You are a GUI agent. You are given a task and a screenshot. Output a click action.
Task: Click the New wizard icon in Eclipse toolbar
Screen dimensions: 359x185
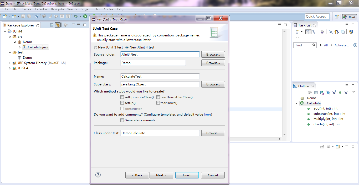pos(4,16)
